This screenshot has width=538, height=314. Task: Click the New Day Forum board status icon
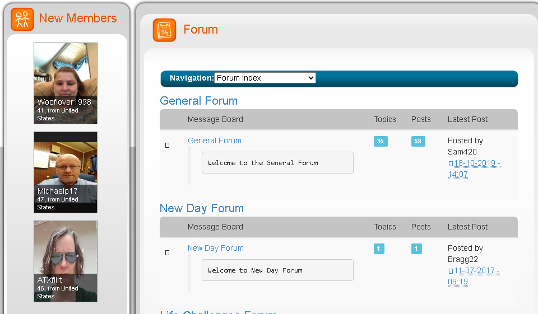167,252
